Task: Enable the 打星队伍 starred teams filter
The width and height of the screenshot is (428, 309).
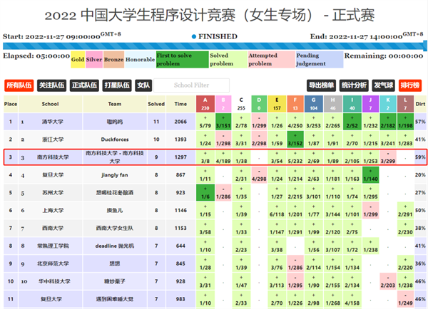Action: [x=117, y=85]
